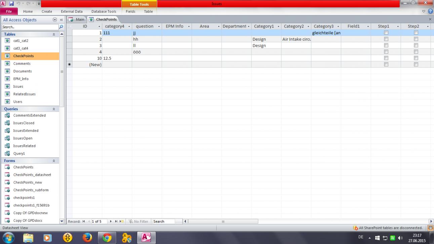Switch to the External Data tab
434x244 pixels.
pyautogui.click(x=72, y=11)
